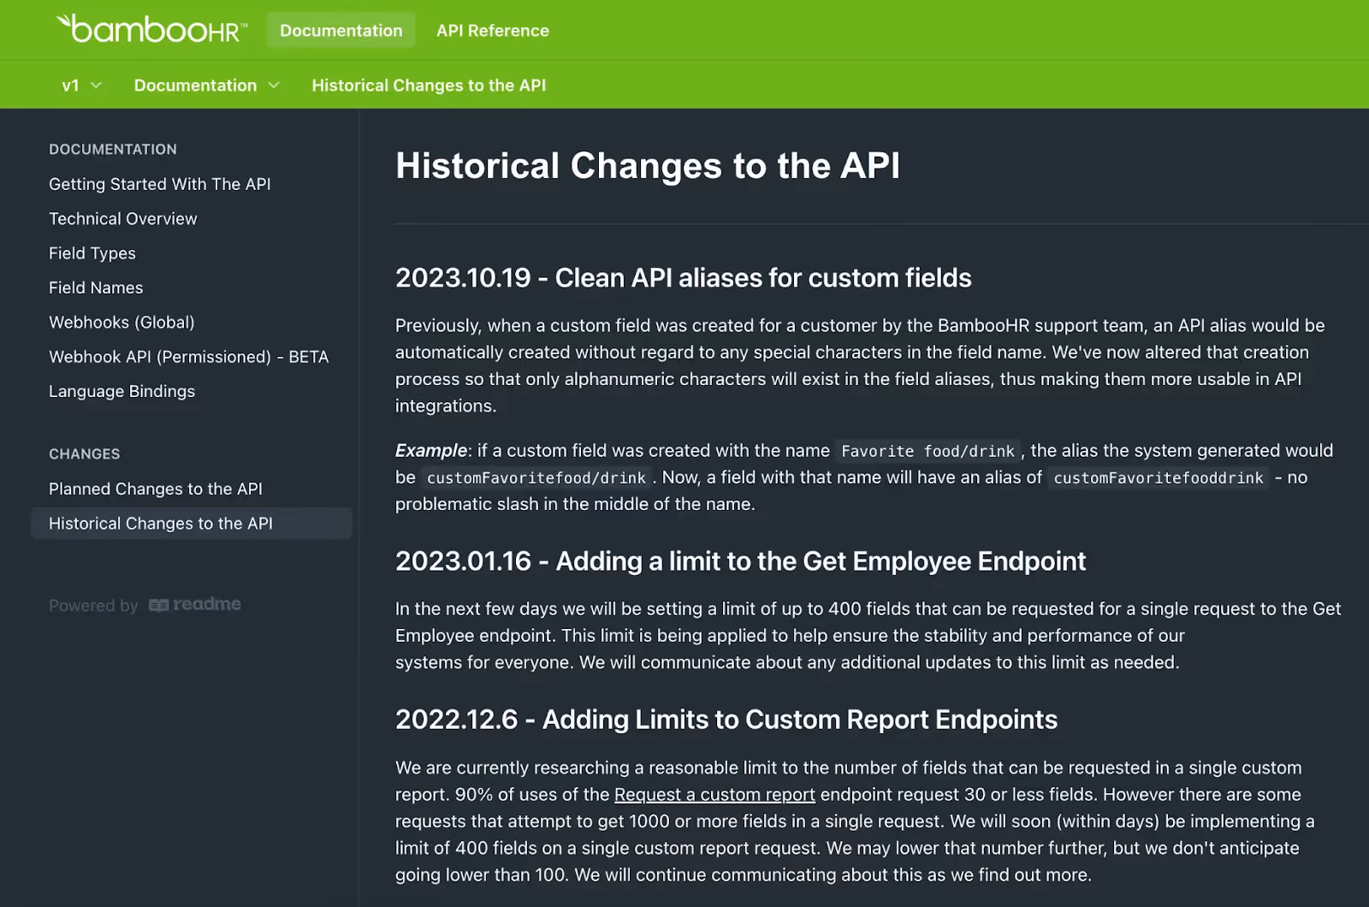Open the Field Names page
The width and height of the screenshot is (1369, 907).
96,288
